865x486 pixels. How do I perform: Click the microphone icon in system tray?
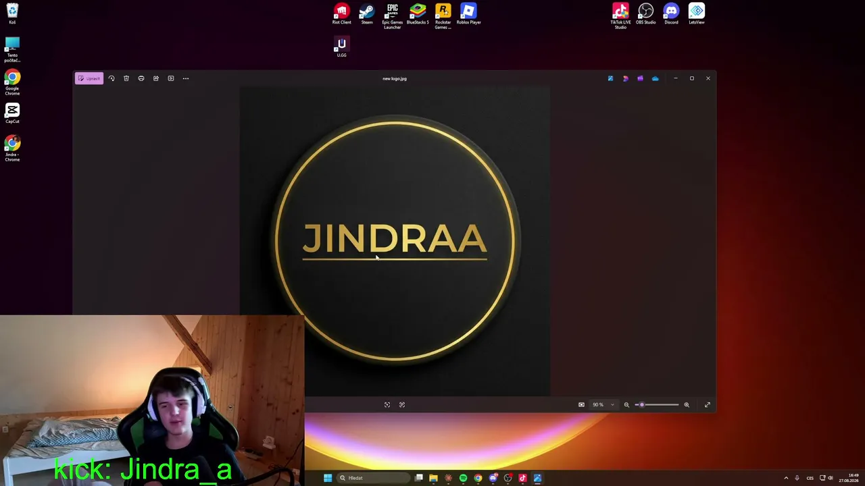[797, 478]
